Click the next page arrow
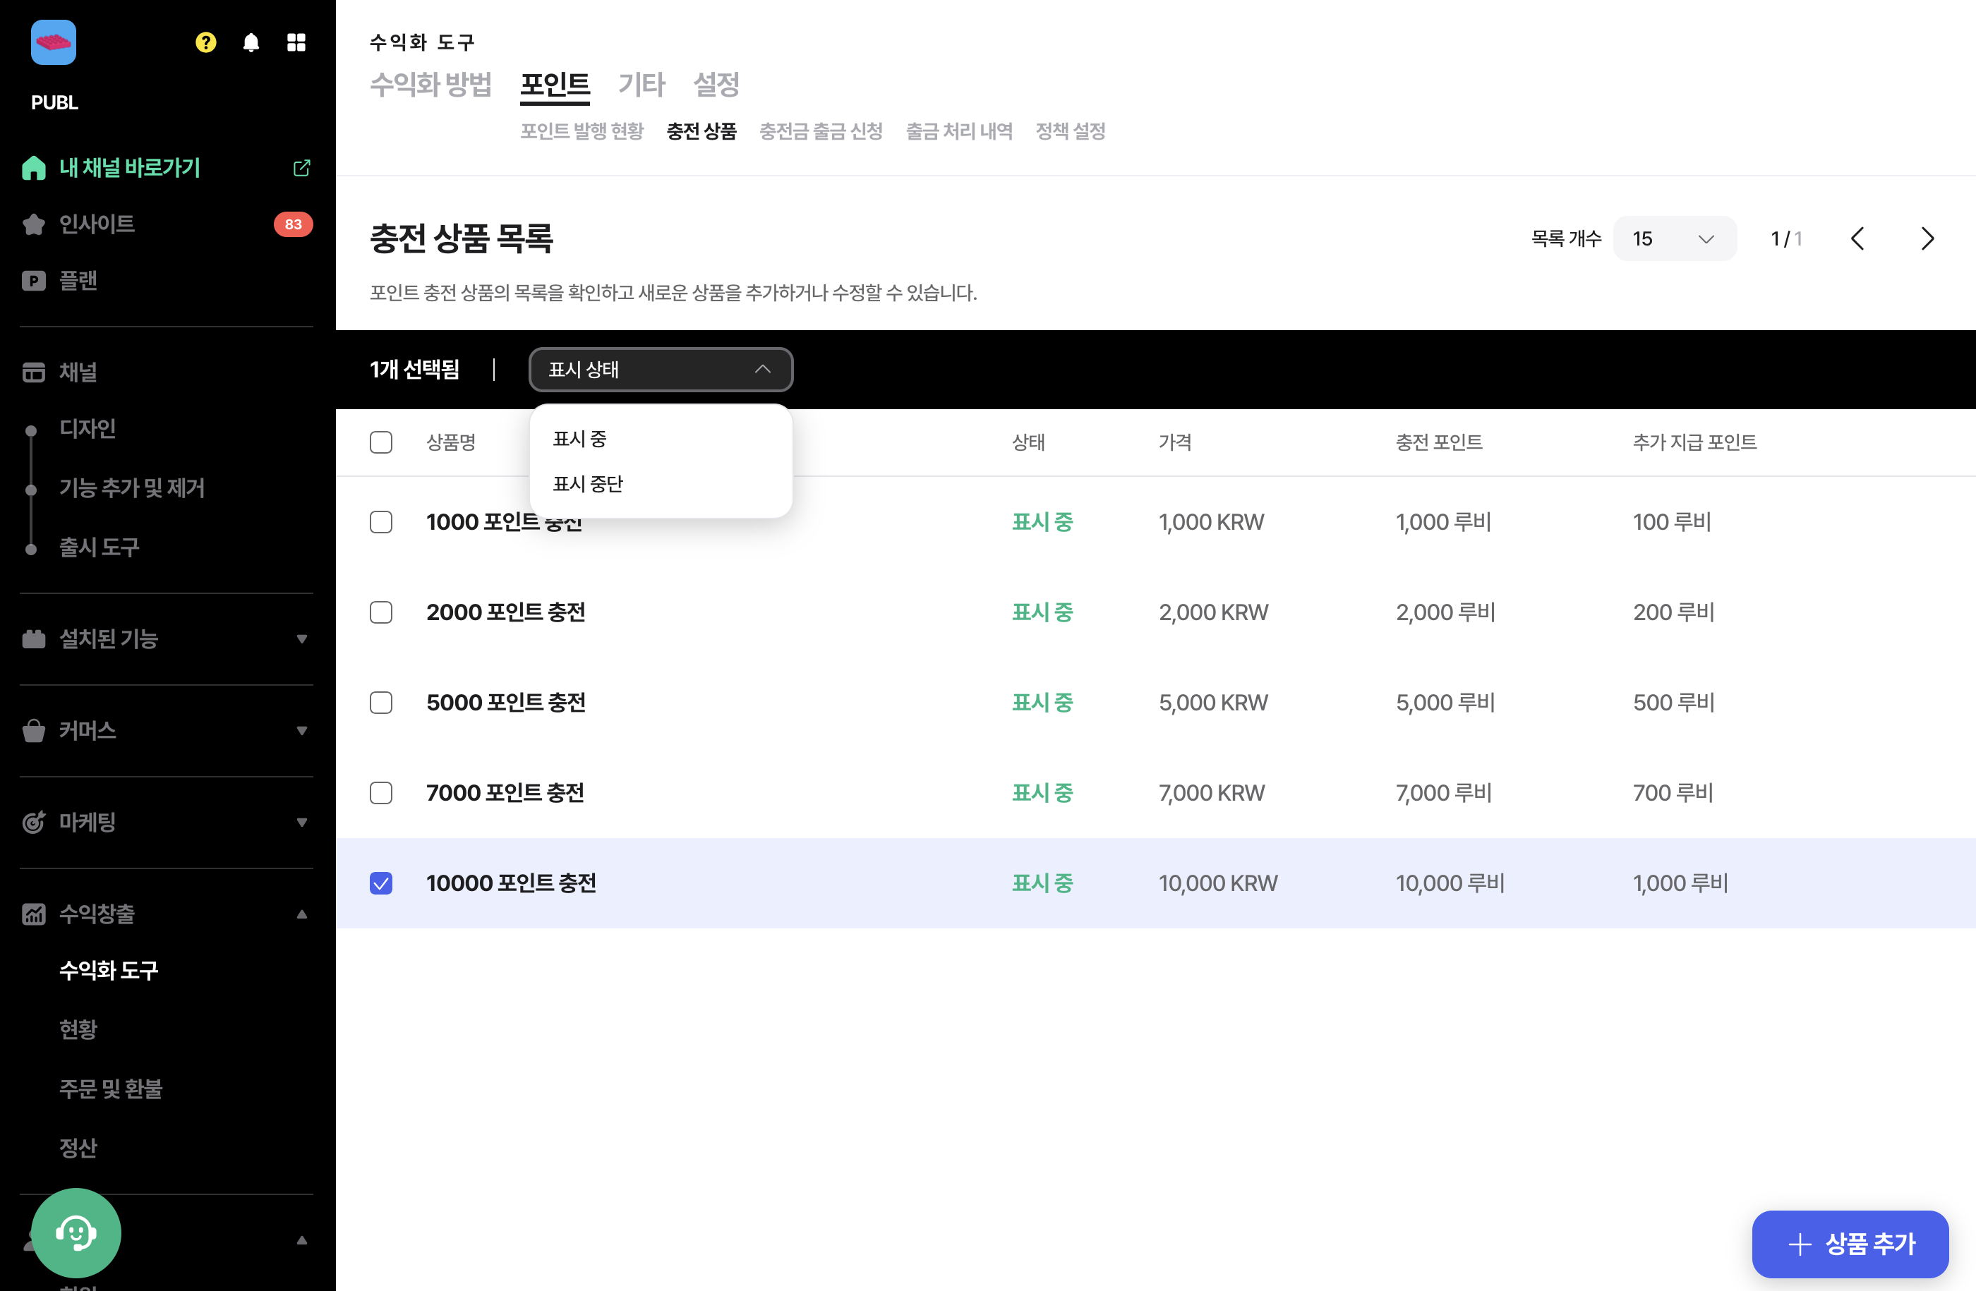 [x=1927, y=239]
